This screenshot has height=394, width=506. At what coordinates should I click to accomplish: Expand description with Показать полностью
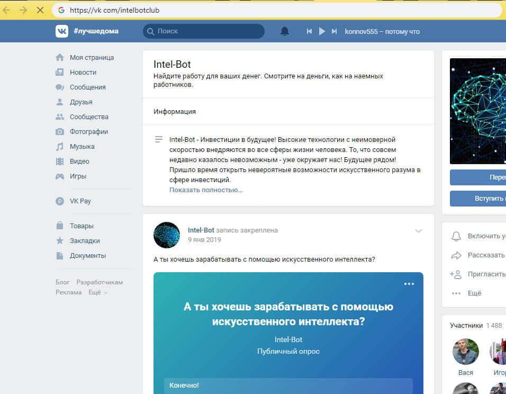pyautogui.click(x=206, y=190)
